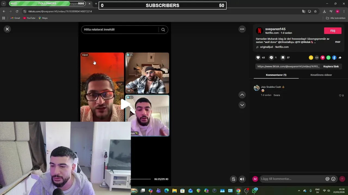The height and width of the screenshot is (195, 348).
Task: Click the video URL text field
Action: pos(288,66)
